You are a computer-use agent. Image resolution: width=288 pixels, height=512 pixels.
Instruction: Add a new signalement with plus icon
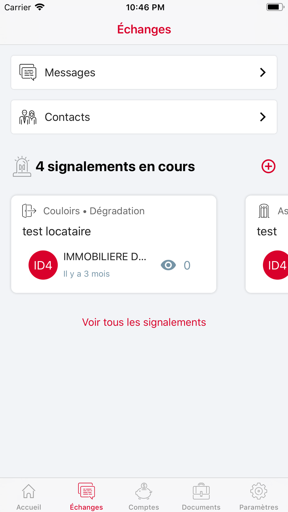tap(268, 166)
